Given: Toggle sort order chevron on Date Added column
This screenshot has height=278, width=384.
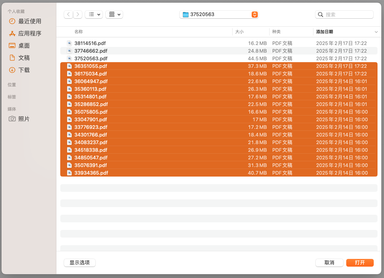Looking at the screenshot, I should click(376, 32).
